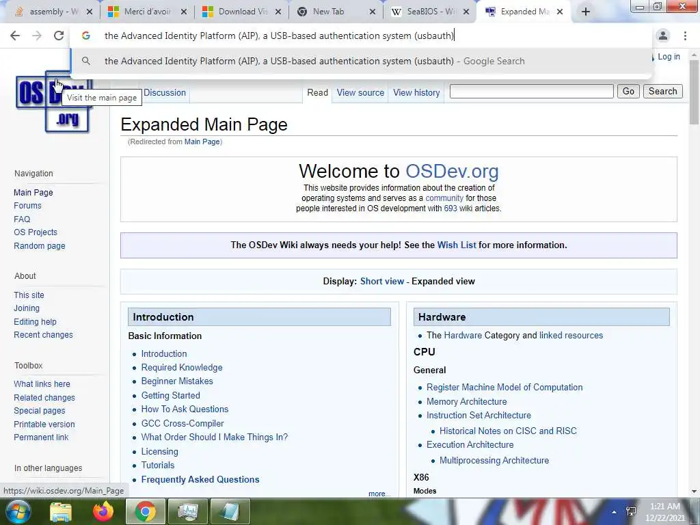
Task: Select the Read wiki tab
Action: point(317,93)
